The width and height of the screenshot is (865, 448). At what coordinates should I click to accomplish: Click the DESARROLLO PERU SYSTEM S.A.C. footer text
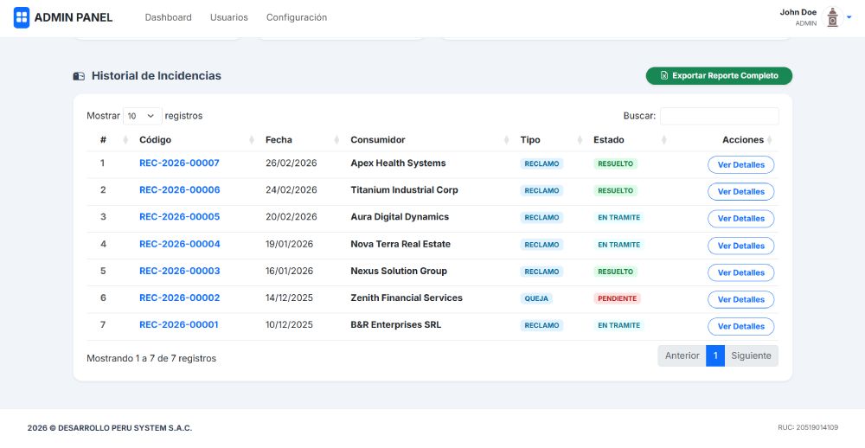pyautogui.click(x=125, y=428)
